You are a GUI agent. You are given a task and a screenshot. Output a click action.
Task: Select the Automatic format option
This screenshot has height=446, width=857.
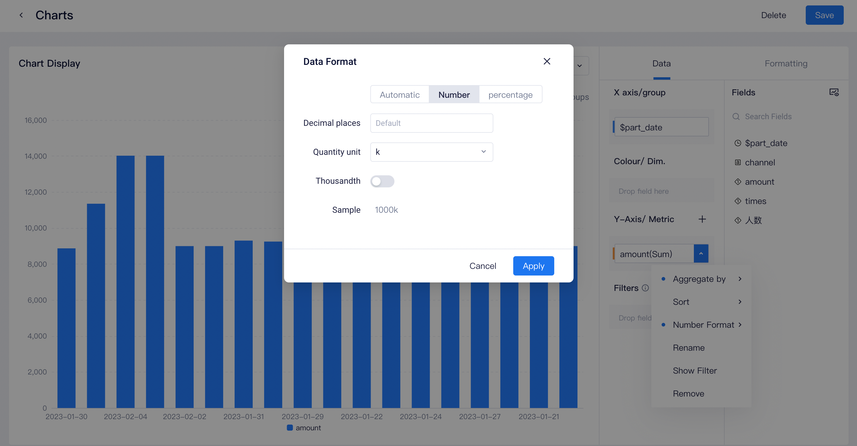coord(399,95)
